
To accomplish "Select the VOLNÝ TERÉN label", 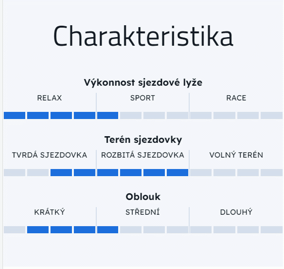I will [x=236, y=155].
